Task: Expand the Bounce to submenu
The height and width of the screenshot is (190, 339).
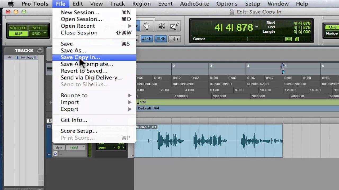Action: [94, 96]
